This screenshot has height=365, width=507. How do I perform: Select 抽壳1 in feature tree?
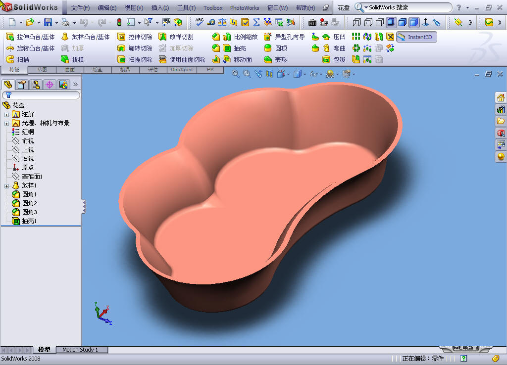point(24,221)
